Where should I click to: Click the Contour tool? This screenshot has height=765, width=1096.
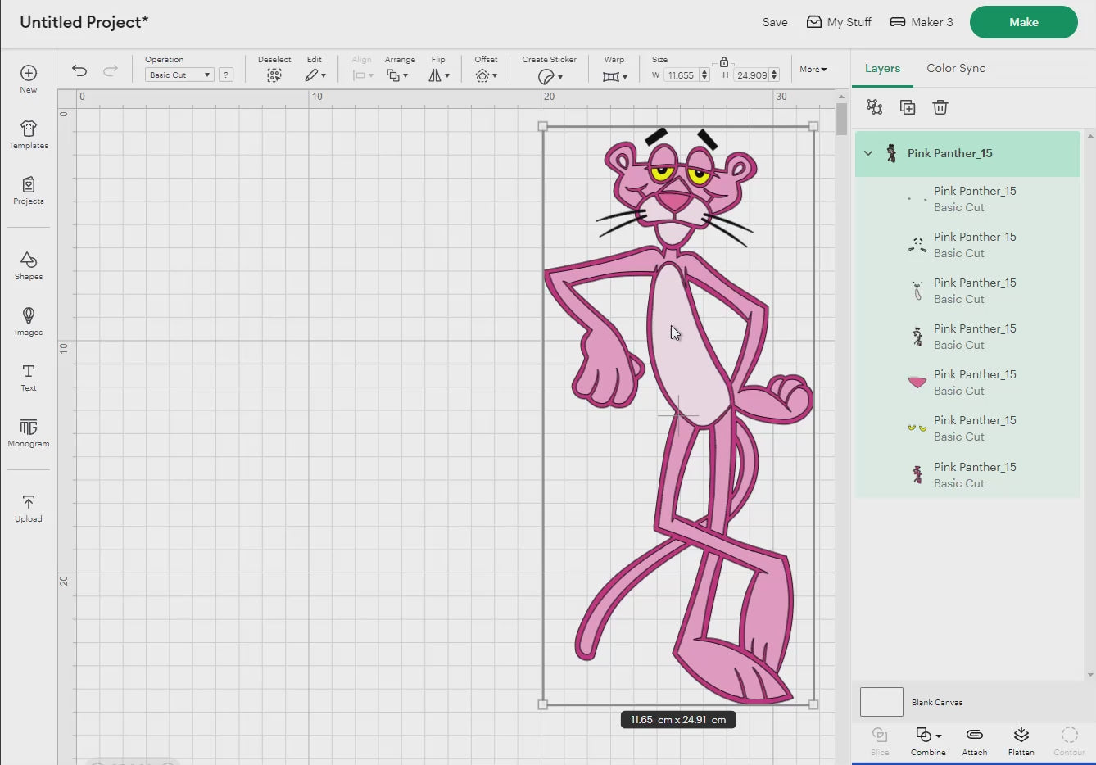[1069, 740]
